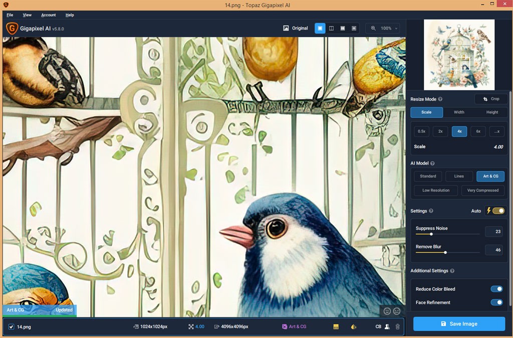Screen dimensions: 513x338
Task: Click the neutral face feedback icon
Action: point(397,311)
